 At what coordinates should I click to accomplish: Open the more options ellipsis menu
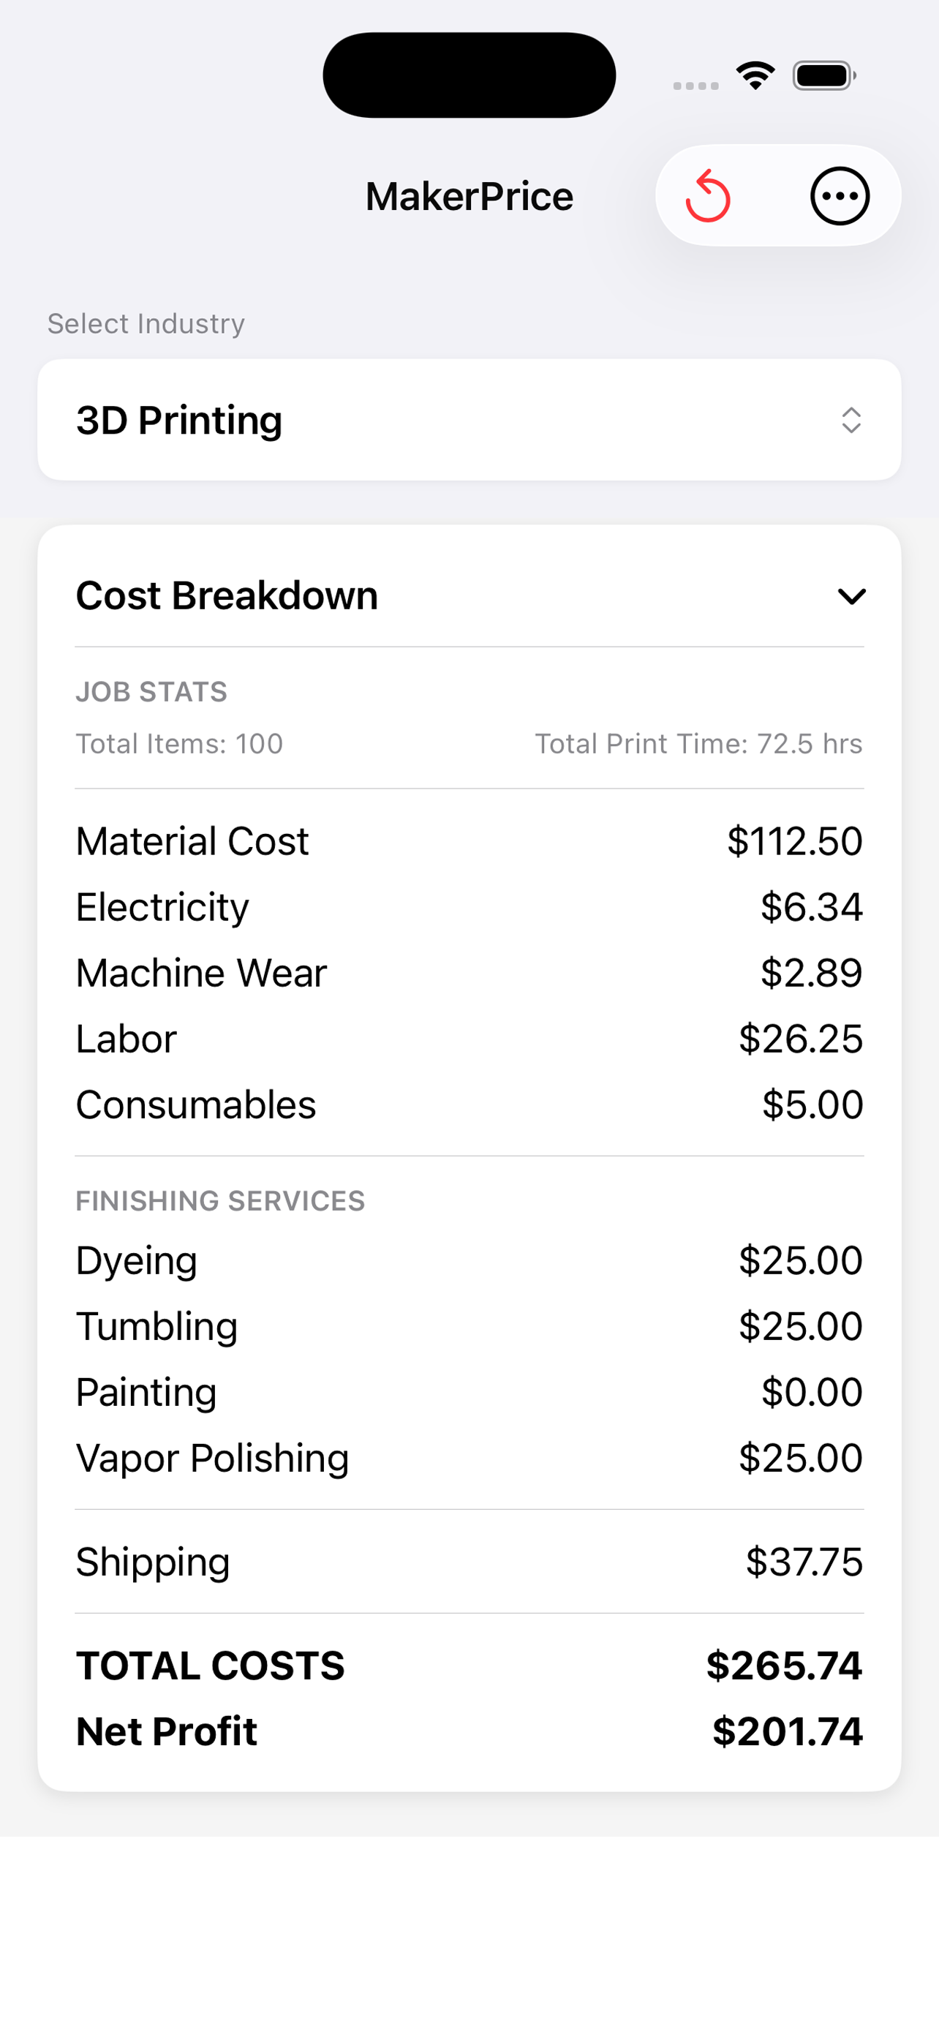[839, 195]
